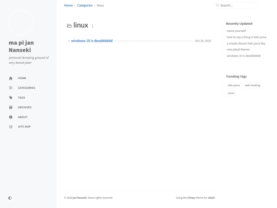Click the Site Map list icon

coord(11,127)
